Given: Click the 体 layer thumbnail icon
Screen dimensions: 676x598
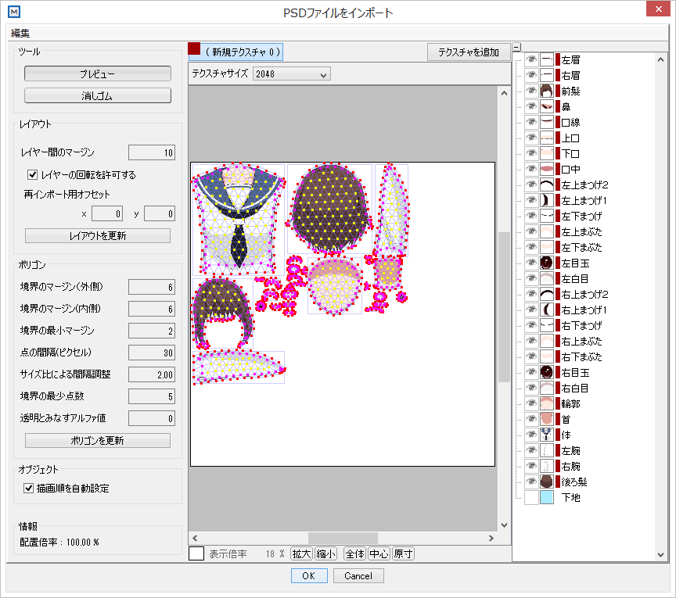Looking at the screenshot, I should [x=547, y=435].
